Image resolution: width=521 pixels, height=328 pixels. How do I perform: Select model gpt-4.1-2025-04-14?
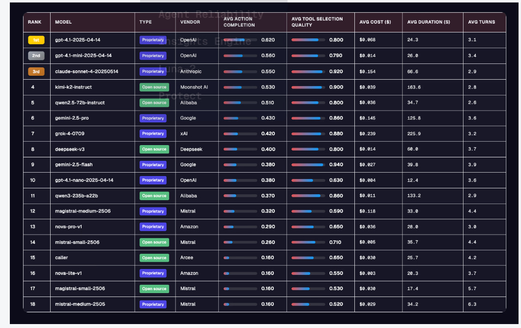(78, 40)
